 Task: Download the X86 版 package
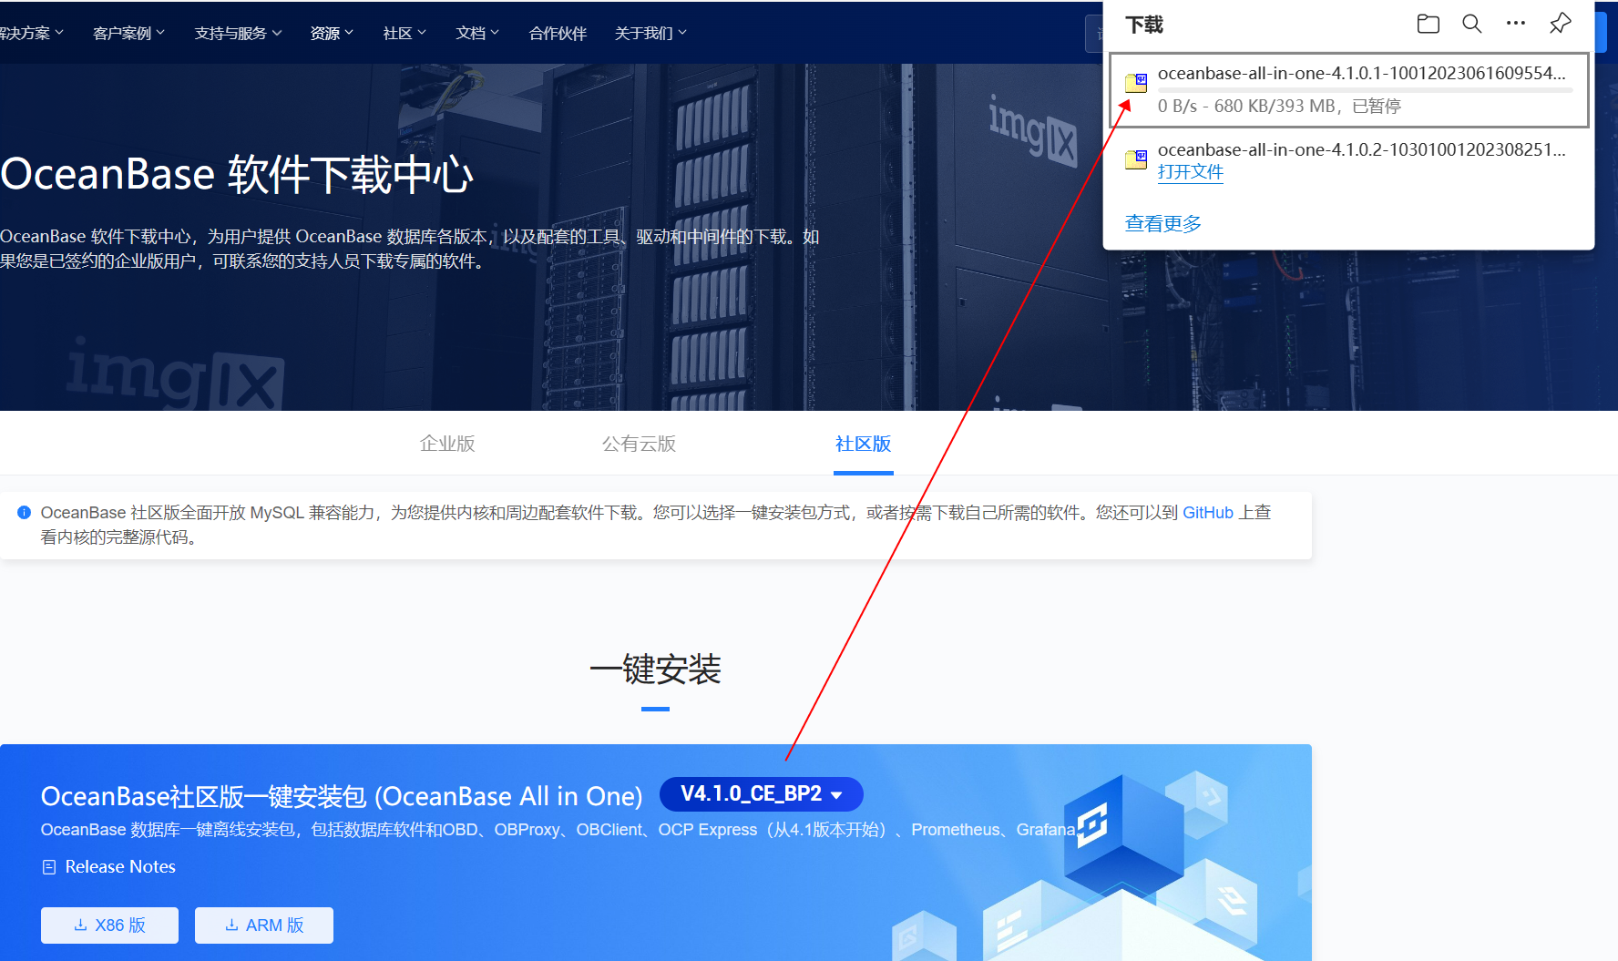pyautogui.click(x=109, y=925)
